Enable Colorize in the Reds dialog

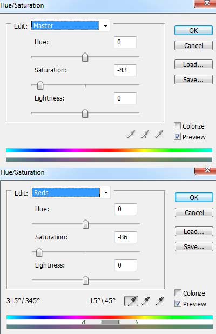(x=178, y=293)
